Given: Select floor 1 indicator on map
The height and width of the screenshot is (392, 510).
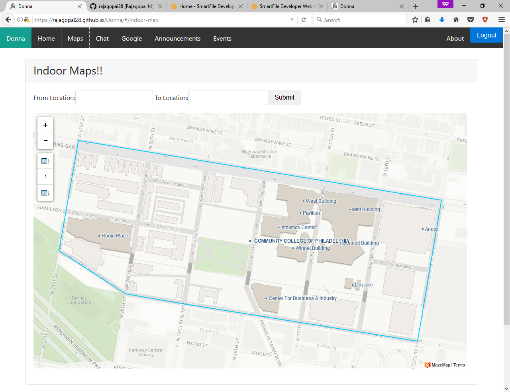Looking at the screenshot, I should [45, 177].
